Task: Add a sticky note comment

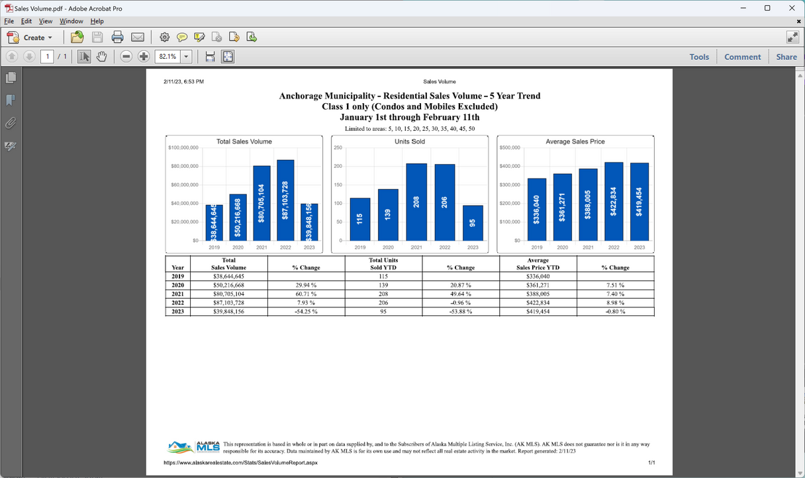Action: pyautogui.click(x=182, y=38)
